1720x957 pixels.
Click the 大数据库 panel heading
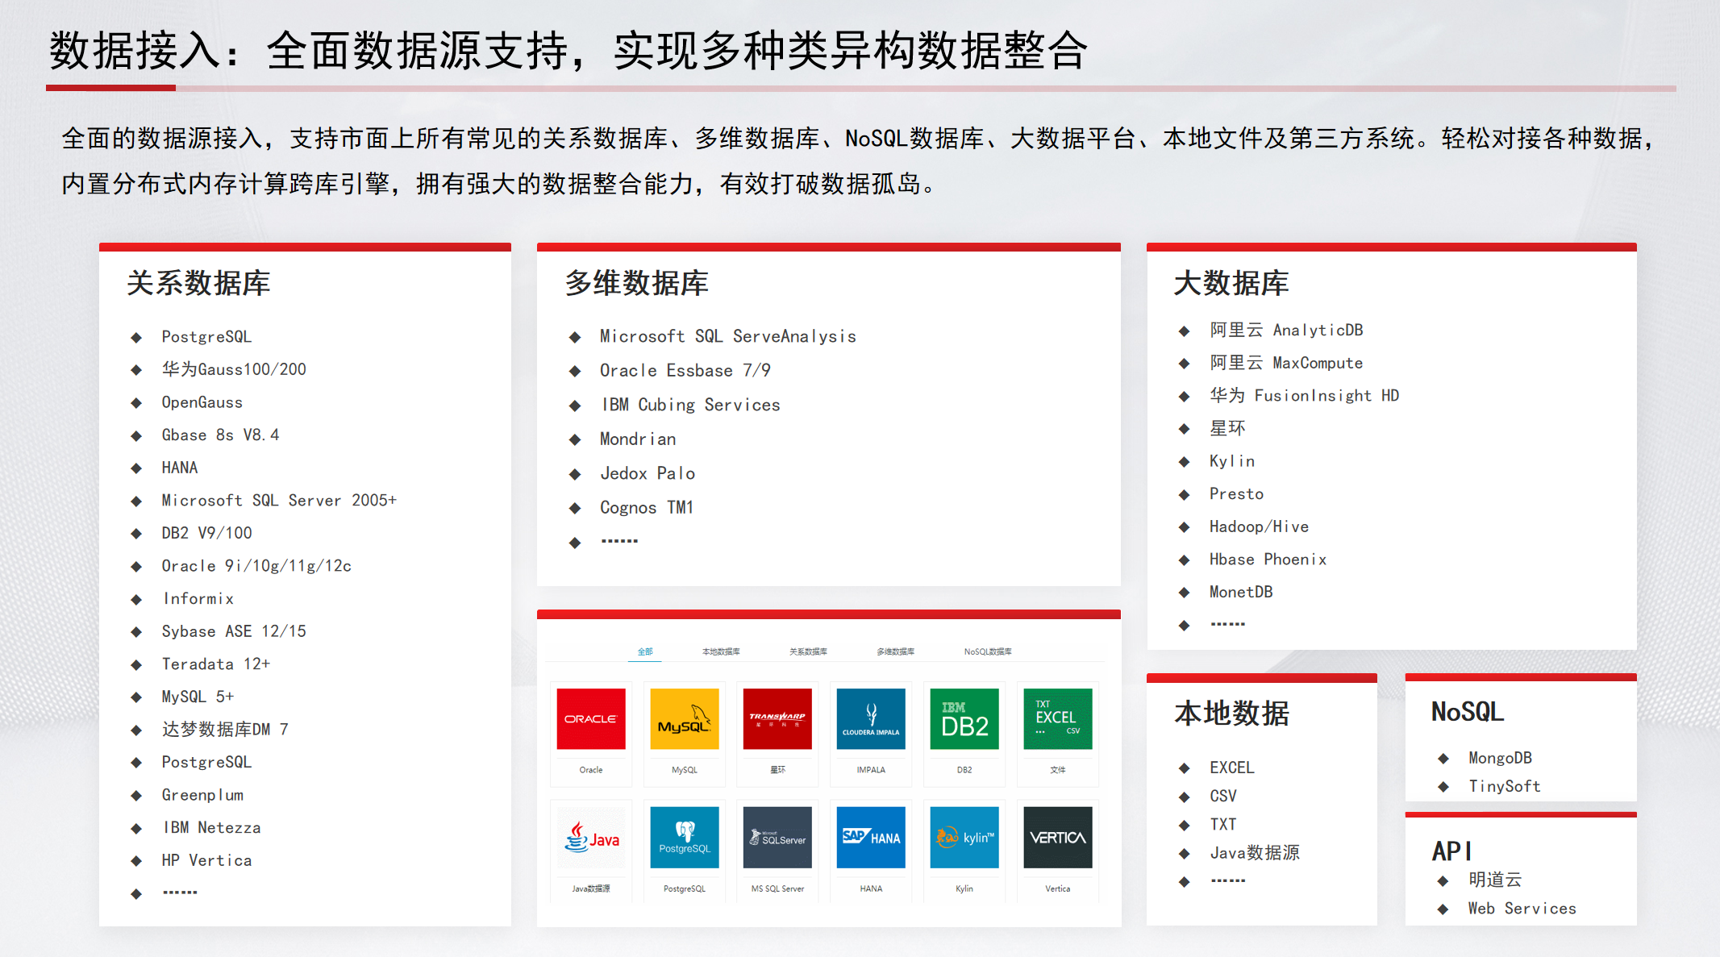coord(1231,283)
